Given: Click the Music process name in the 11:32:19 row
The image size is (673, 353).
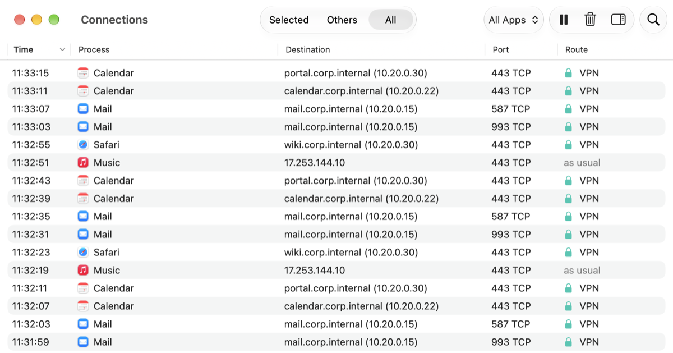Looking at the screenshot, I should point(107,271).
